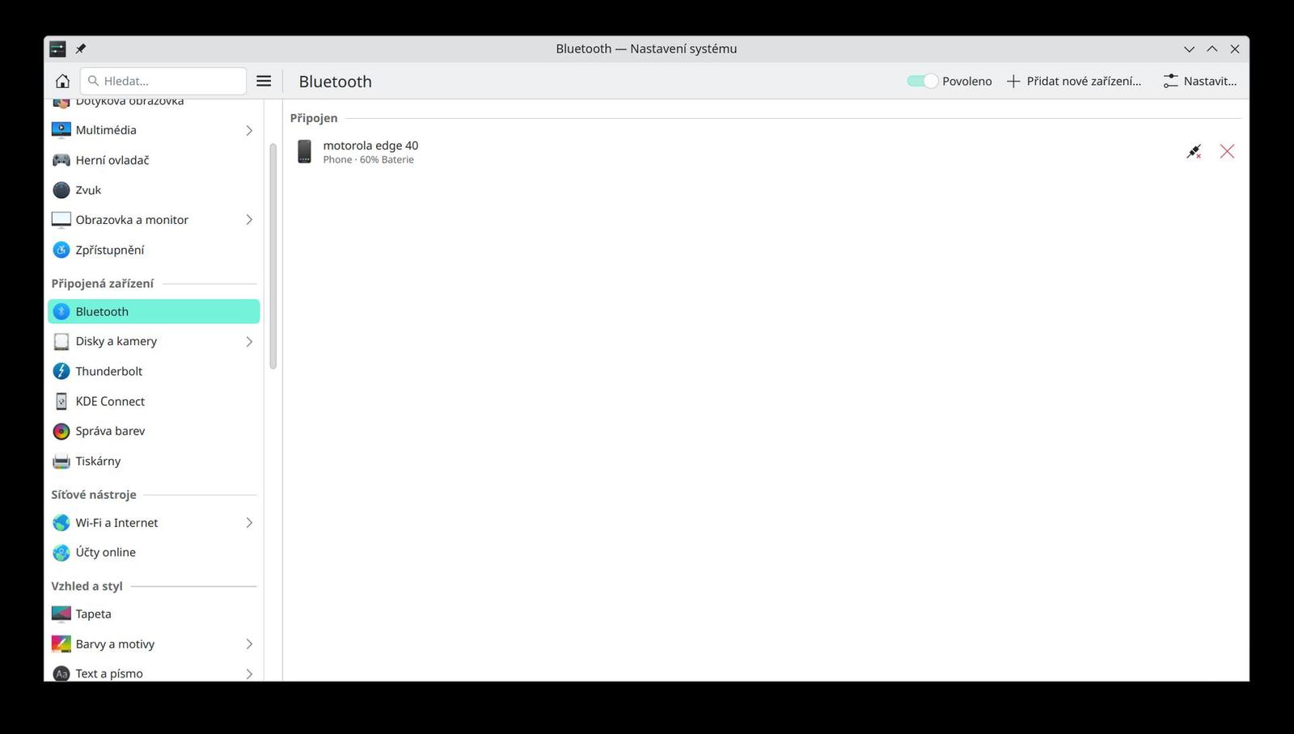1294x734 pixels.
Task: Open home page of System Settings
Action: point(61,81)
